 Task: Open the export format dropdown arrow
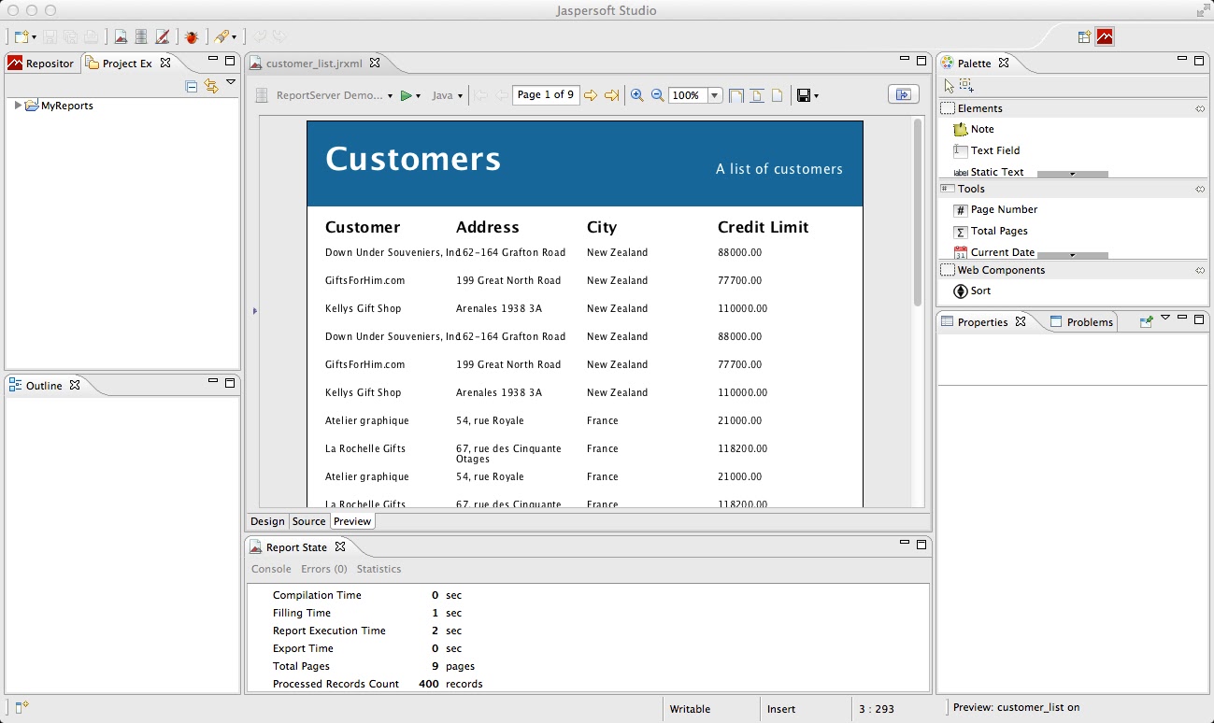point(816,96)
